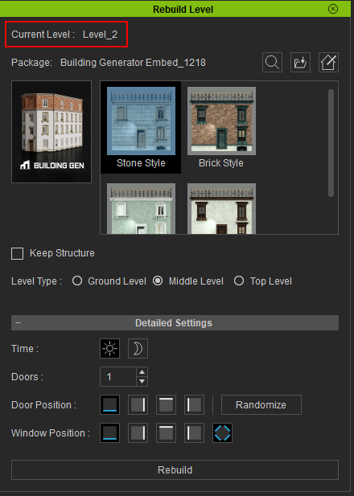This screenshot has width=354, height=496.
Task: Select the Top Level radio button
Action: pyautogui.click(x=239, y=281)
